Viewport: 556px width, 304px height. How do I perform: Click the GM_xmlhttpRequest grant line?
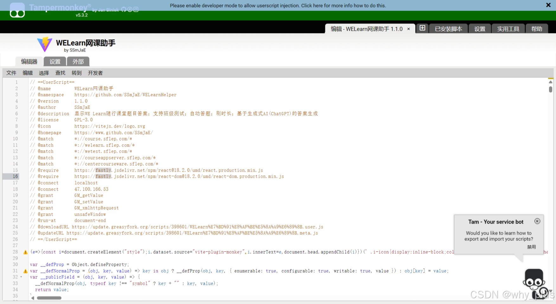[x=97, y=208]
